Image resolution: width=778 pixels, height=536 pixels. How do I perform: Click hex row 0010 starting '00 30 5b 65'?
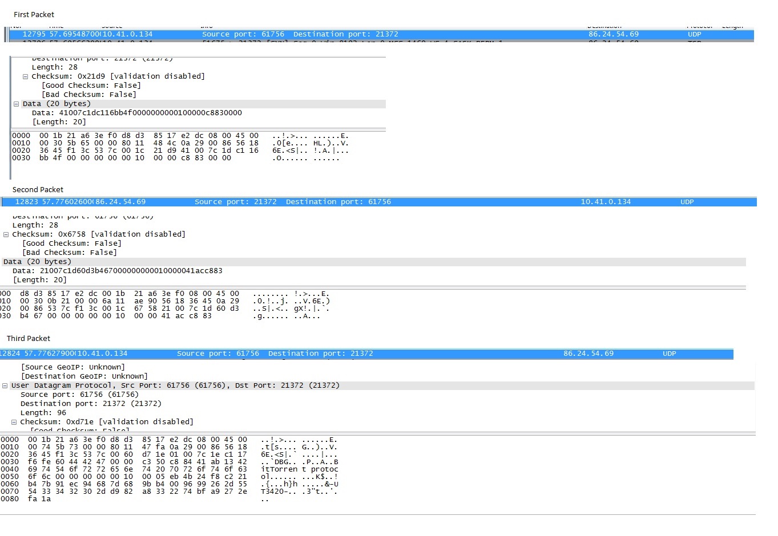(x=180, y=143)
